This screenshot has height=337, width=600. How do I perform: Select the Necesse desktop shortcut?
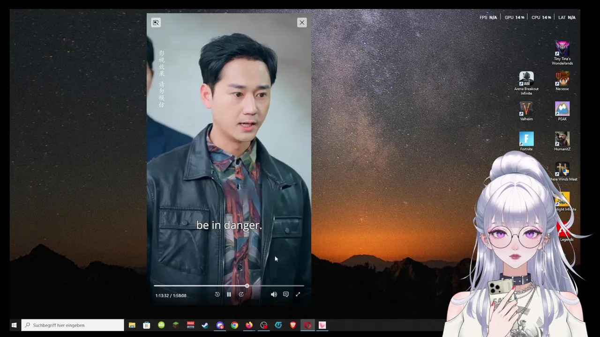point(562,81)
